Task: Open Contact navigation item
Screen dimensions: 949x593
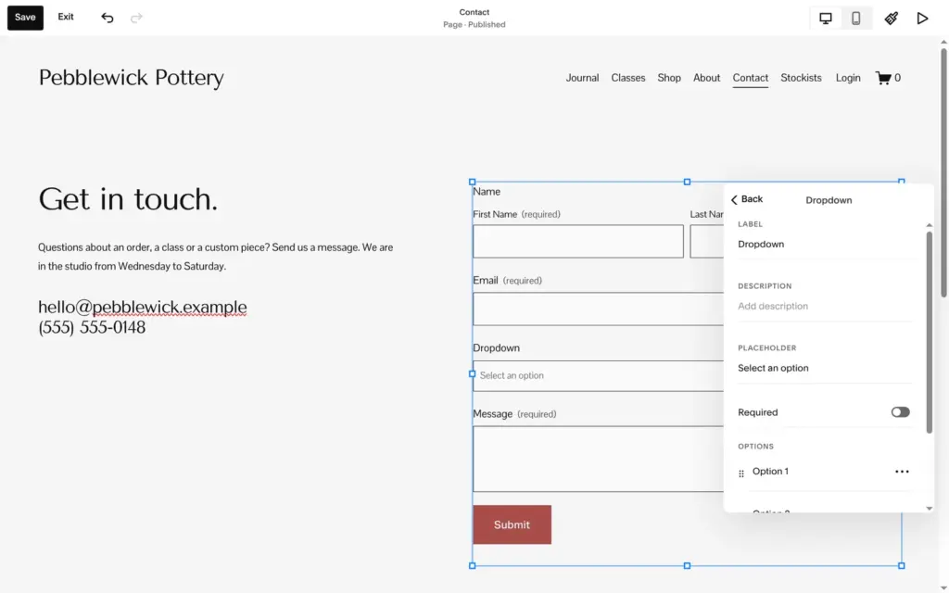Action: pos(751,78)
